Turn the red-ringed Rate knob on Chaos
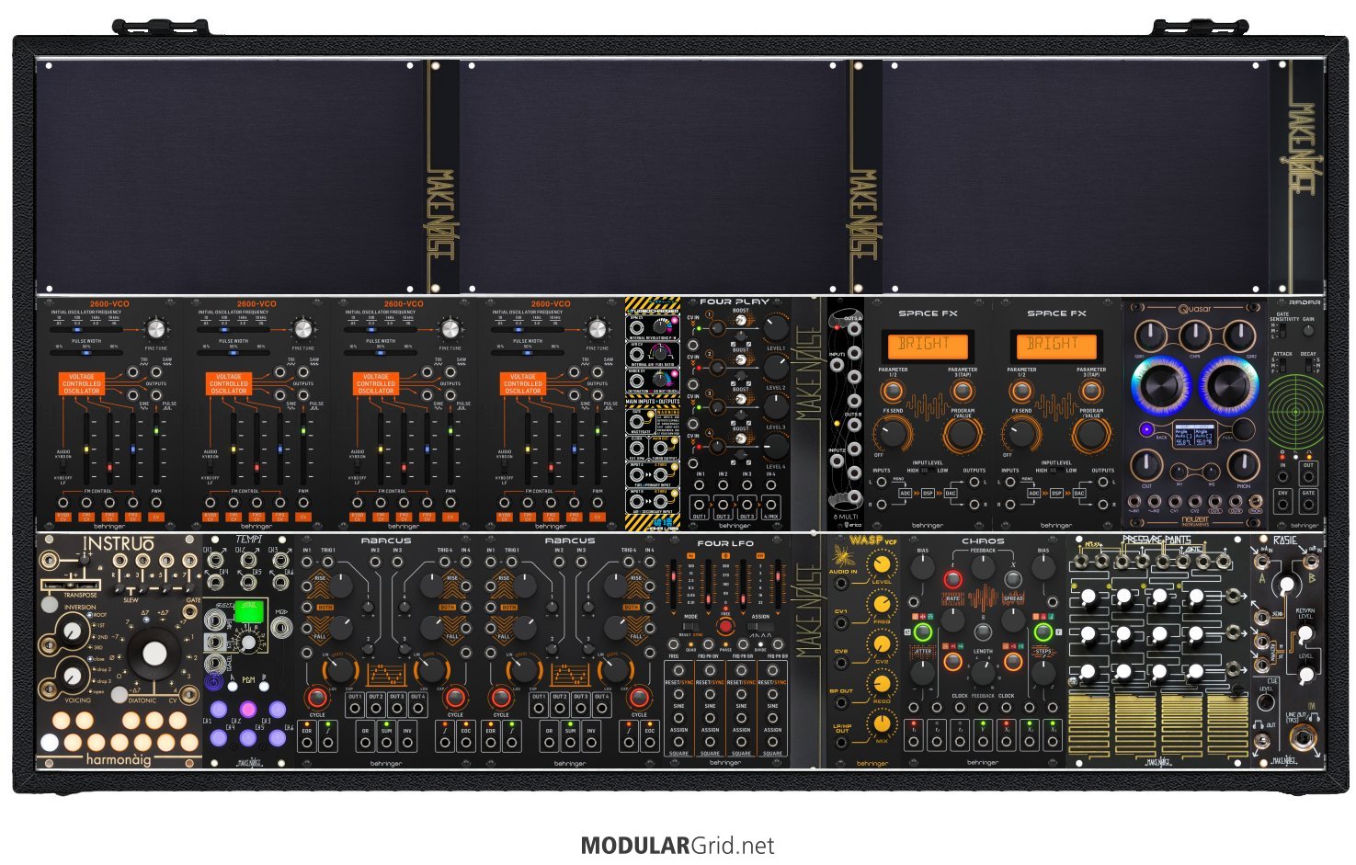1356x865 pixels. [x=952, y=579]
